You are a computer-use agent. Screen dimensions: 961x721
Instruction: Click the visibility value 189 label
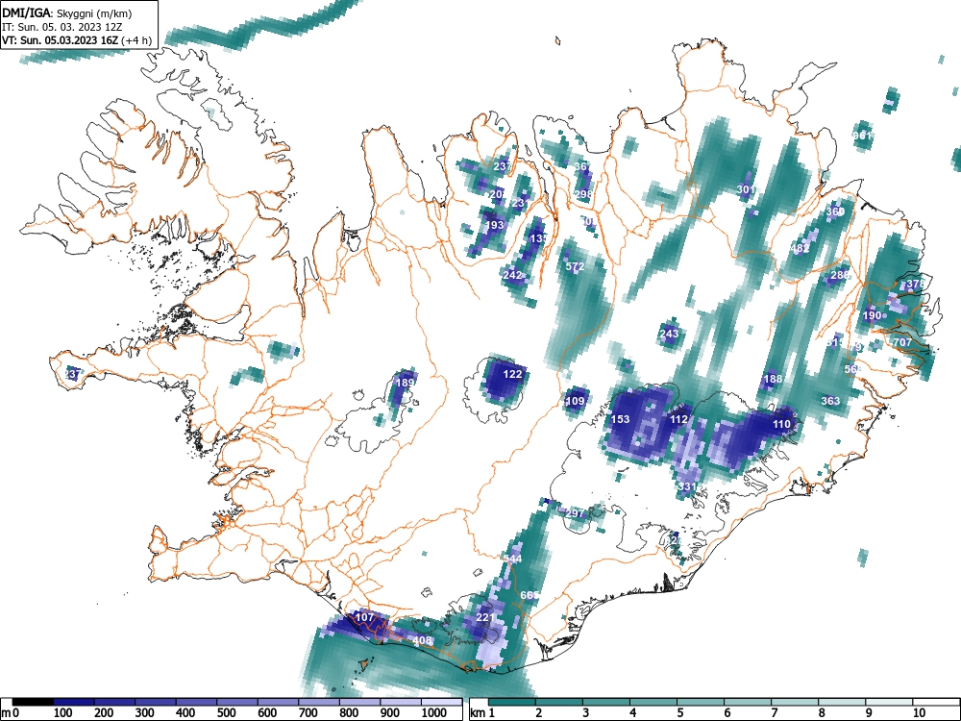pos(405,383)
